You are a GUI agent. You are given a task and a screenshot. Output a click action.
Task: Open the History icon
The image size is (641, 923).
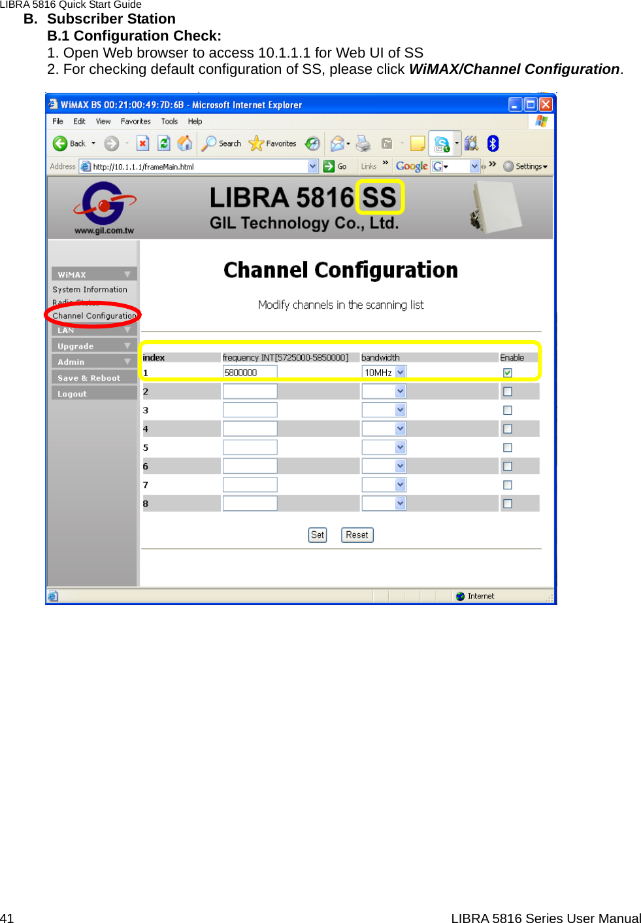pyautogui.click(x=313, y=143)
